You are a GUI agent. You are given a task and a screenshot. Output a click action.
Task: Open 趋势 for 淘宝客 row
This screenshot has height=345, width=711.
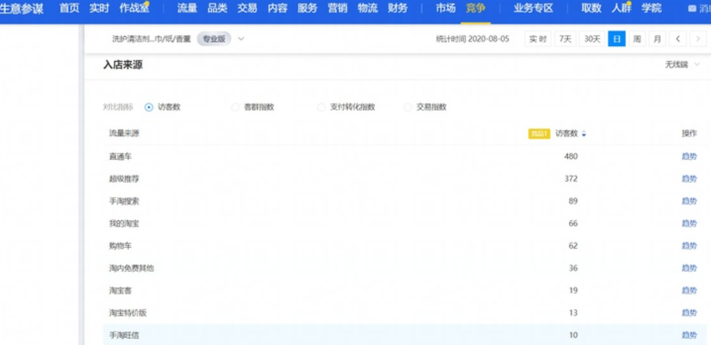[x=689, y=290]
